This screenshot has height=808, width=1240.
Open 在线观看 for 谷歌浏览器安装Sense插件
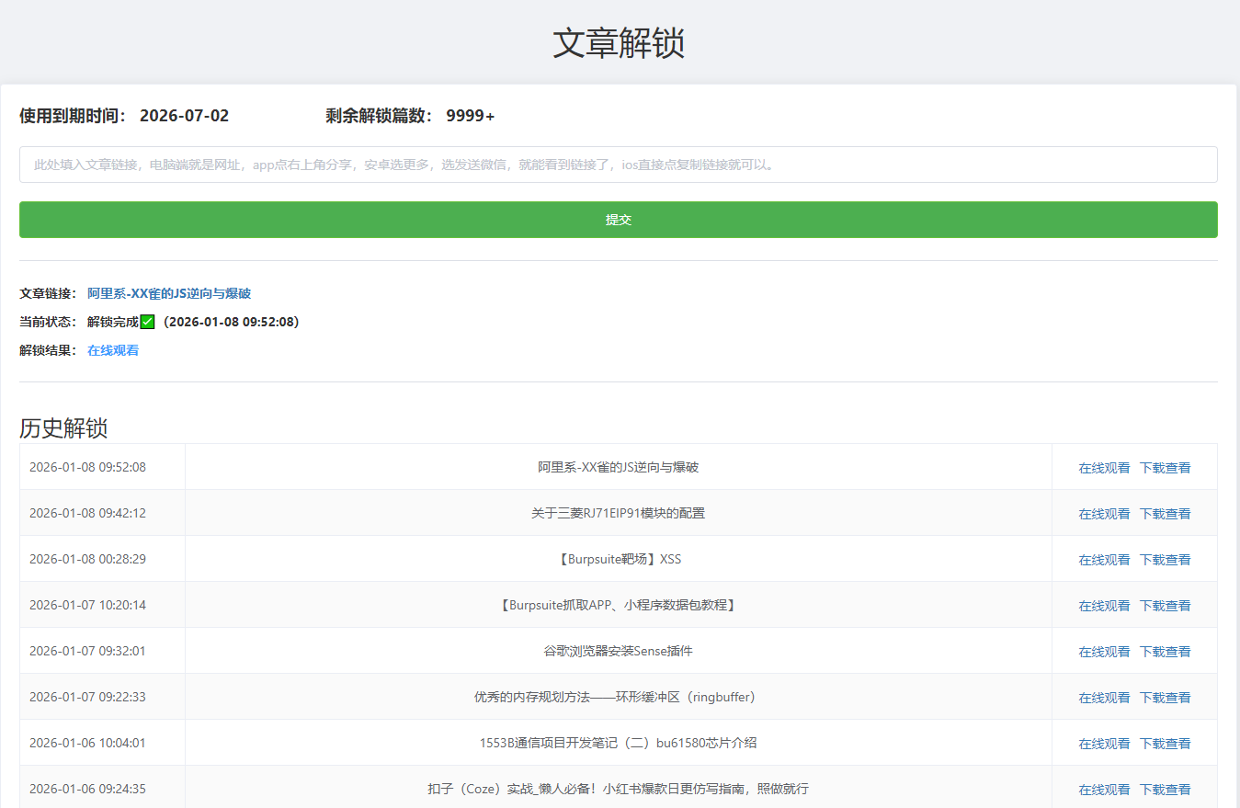coord(1104,652)
